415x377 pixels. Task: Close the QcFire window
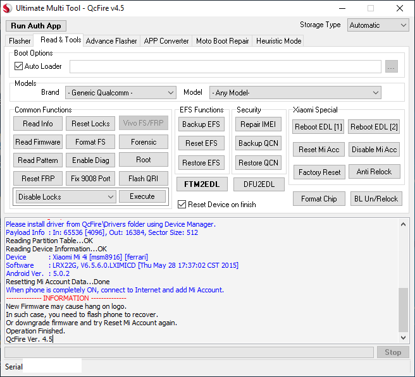click(400, 8)
